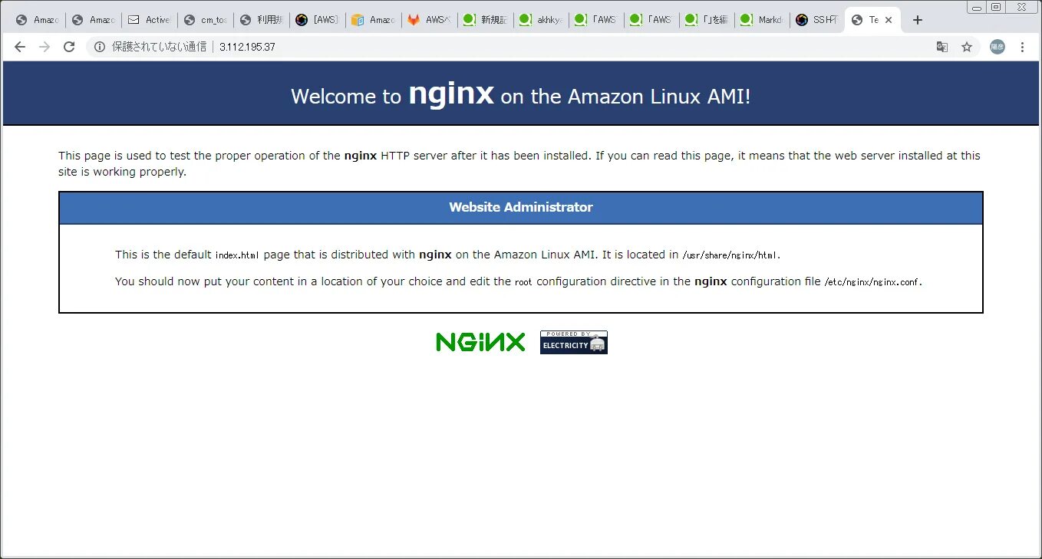Click the green NGINX logo
Viewport: 1042px width, 559px height.
point(480,342)
